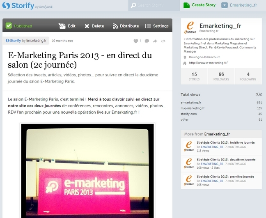Click the home icon beside the website URL
The image size is (266, 218).
point(185,63)
